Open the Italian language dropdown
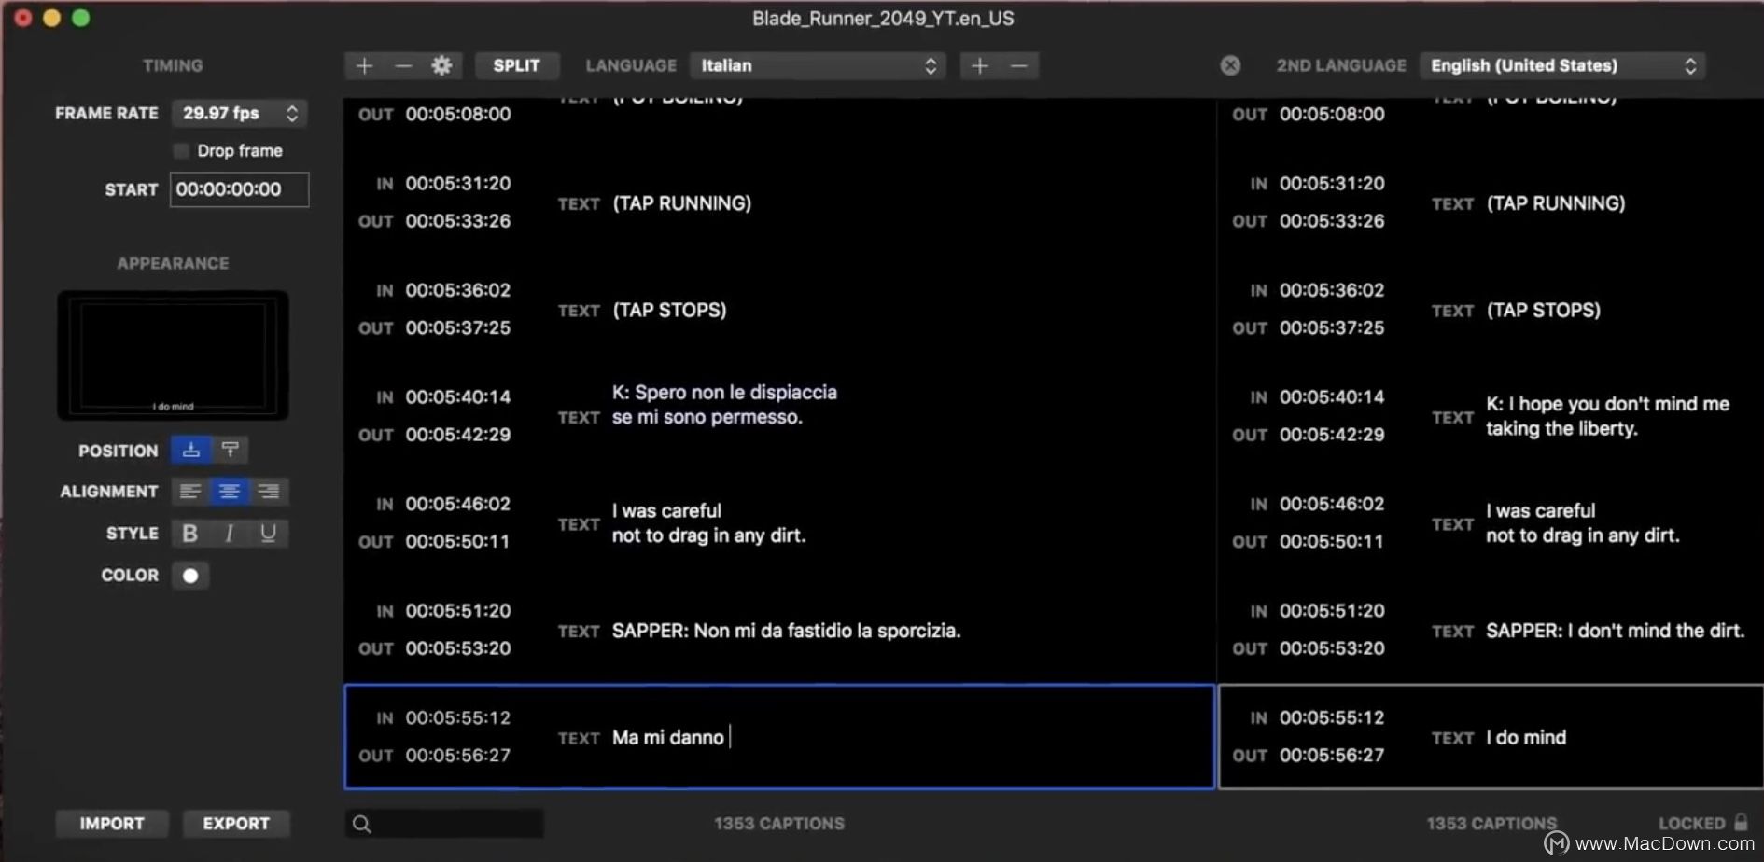The image size is (1764, 862). (x=818, y=65)
